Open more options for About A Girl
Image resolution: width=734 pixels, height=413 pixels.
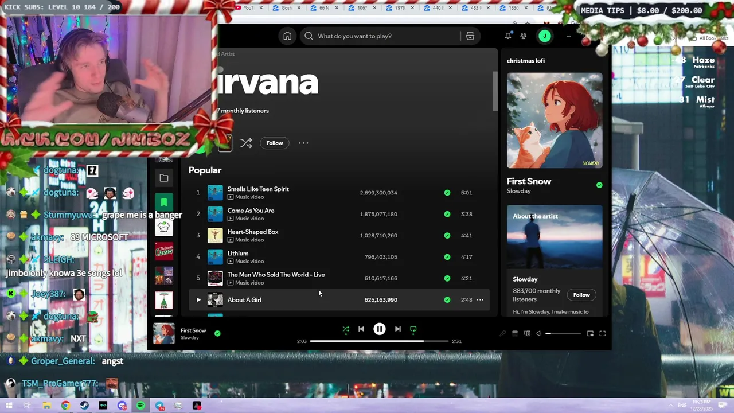[x=480, y=299]
